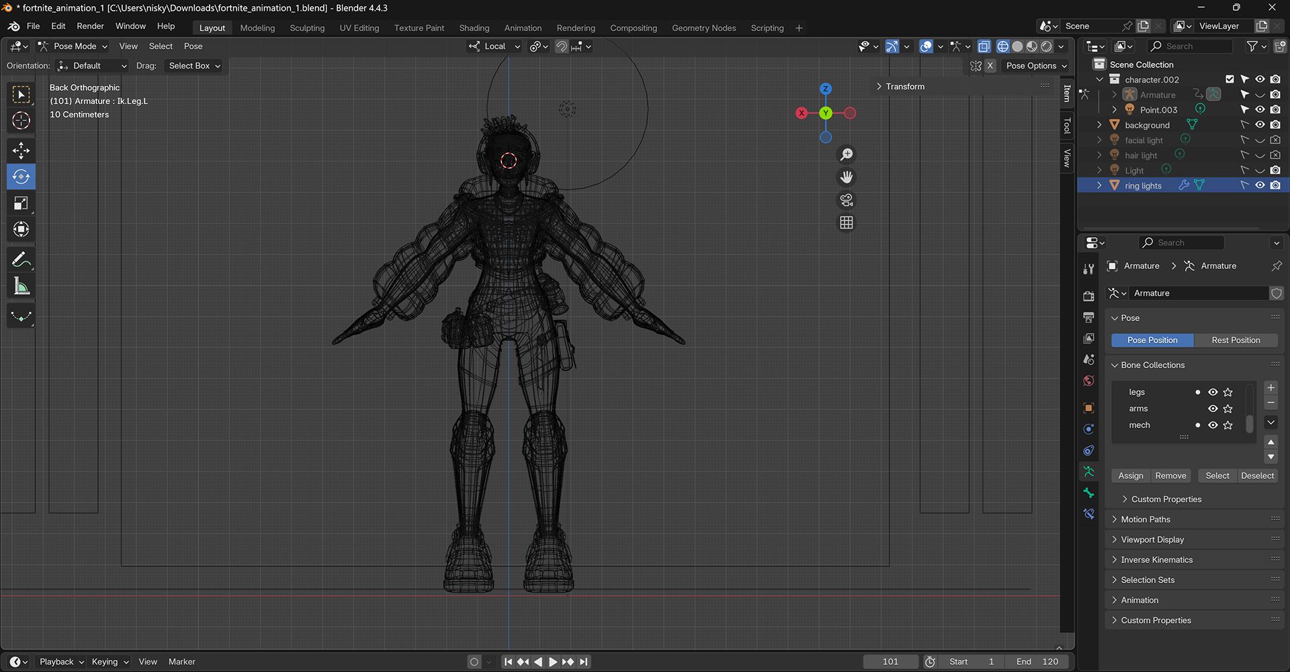
Task: Hide ring lights in viewport
Action: (x=1260, y=185)
